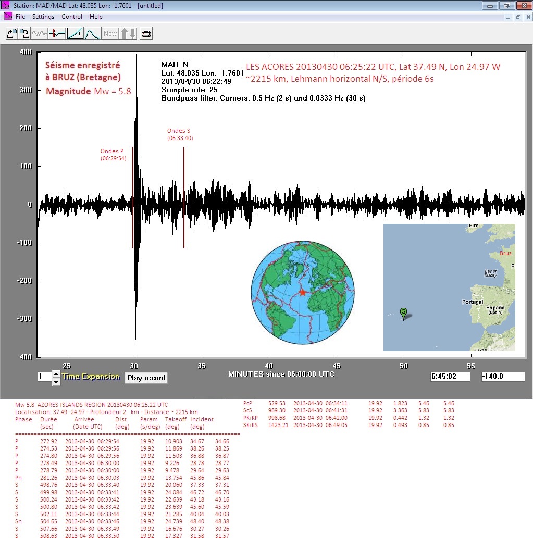Click the time readout field showing 6:45:02
533x538 pixels.
pyautogui.click(x=450, y=377)
